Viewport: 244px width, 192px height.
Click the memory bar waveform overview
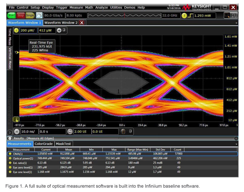pos(124,15)
